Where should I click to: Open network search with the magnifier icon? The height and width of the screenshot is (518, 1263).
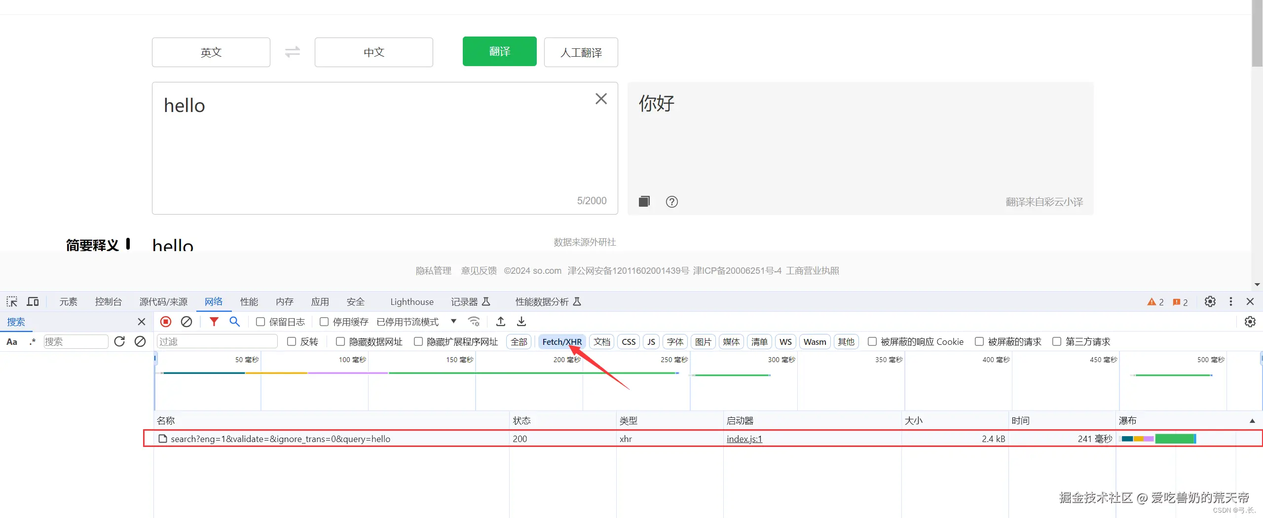(x=234, y=321)
